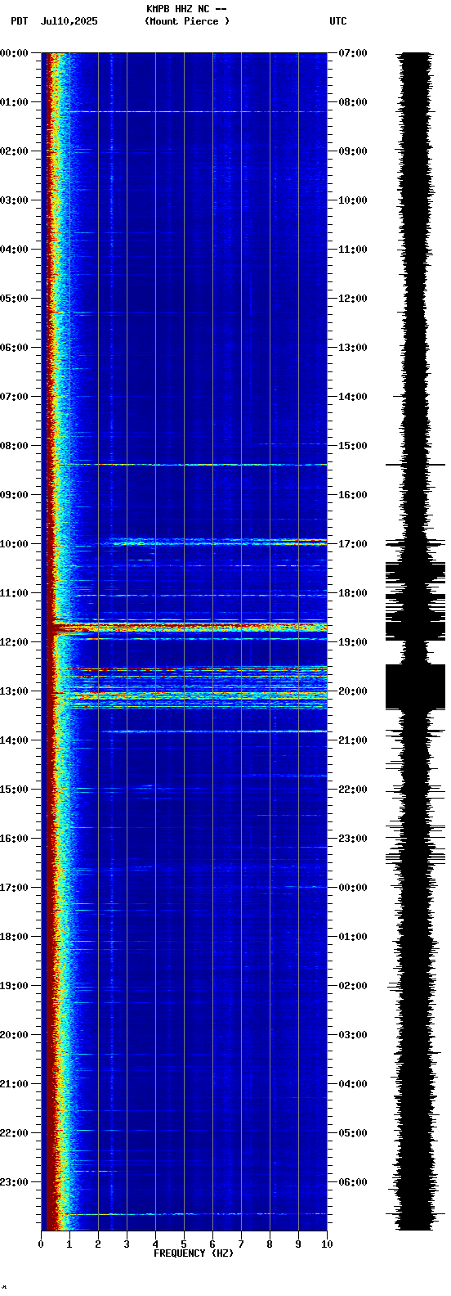Click the 05:00 PDT time label
451x1296 pixels.
point(15,299)
